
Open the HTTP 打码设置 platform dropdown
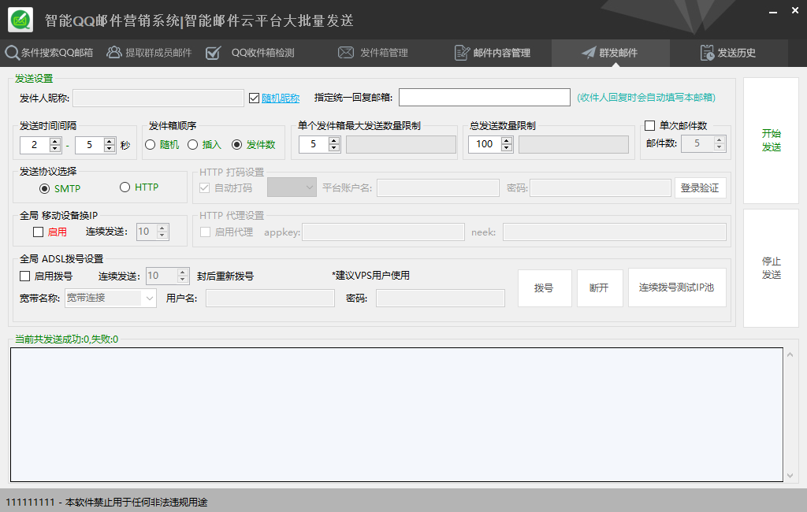(292, 187)
